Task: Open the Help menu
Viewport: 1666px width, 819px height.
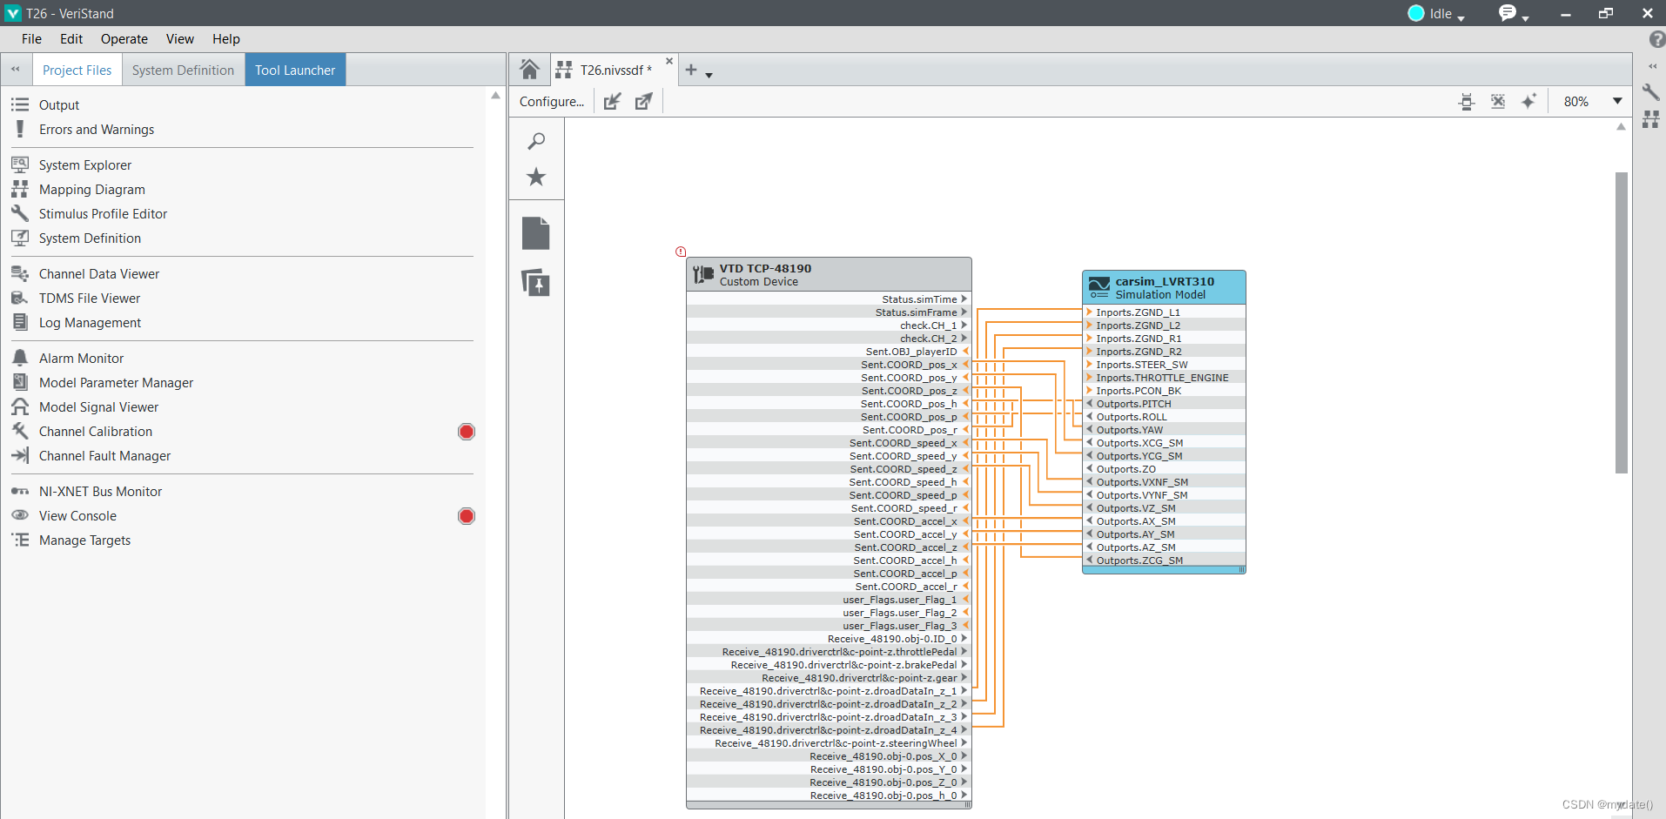Action: [226, 39]
